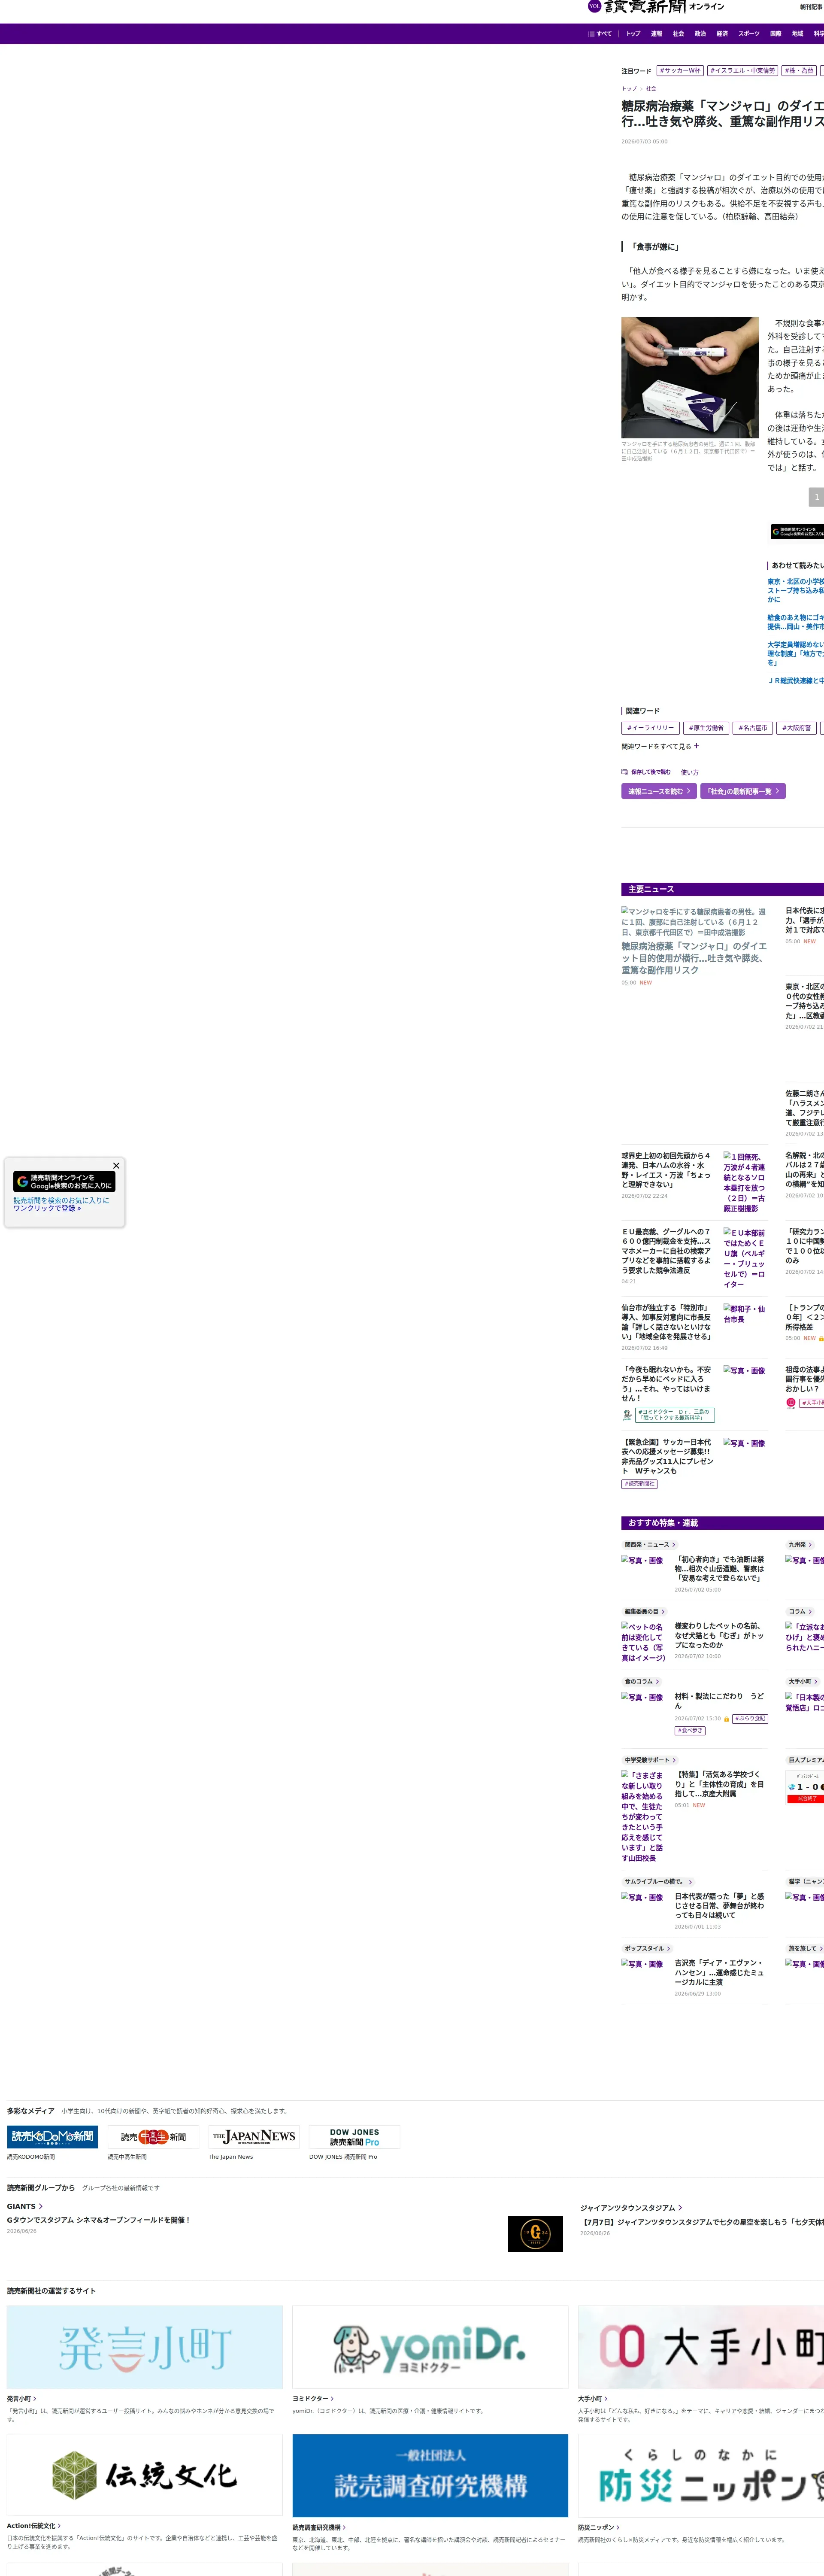Click the 「社会」の最新記事一覧 button
The image size is (824, 2576).
pyautogui.click(x=742, y=791)
